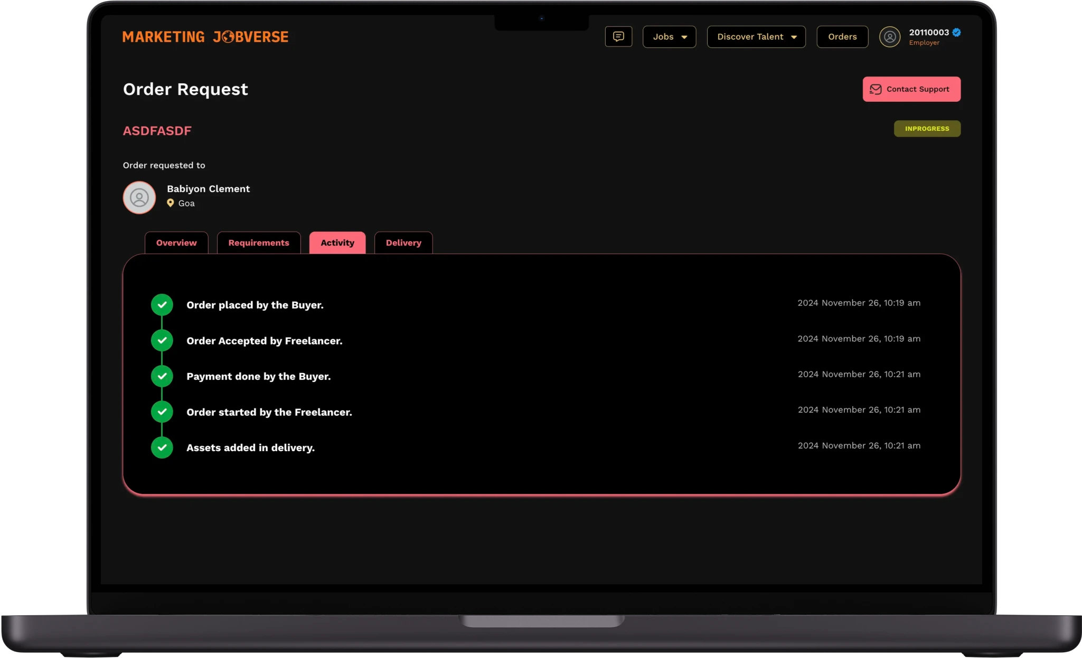Screen dimensions: 1082x658
Task: Toggle the Assets added delivery checkmark
Action: 162,447
